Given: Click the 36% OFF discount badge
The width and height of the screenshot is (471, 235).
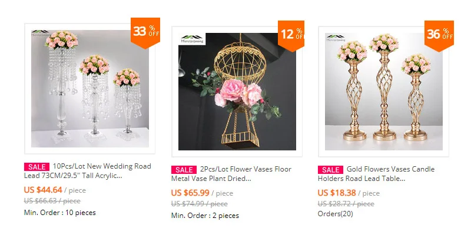Looking at the screenshot, I should (x=439, y=35).
